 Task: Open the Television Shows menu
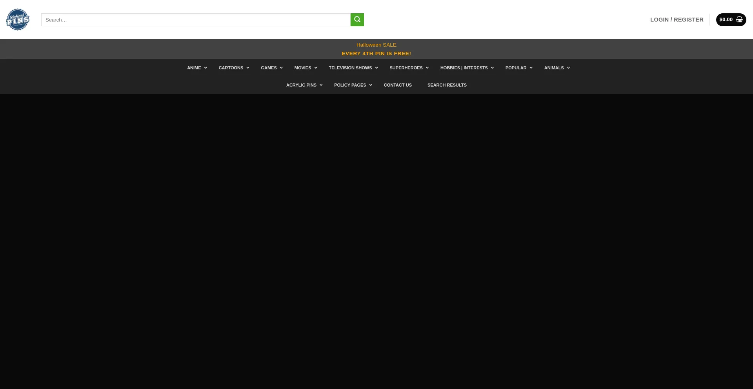pos(350,68)
